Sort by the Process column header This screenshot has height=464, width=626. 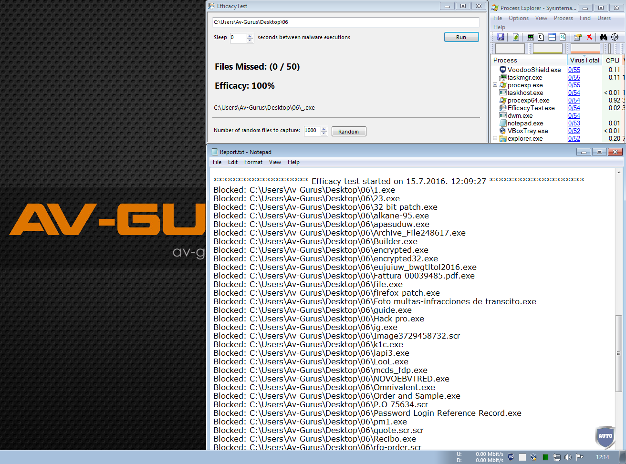pyautogui.click(x=529, y=60)
